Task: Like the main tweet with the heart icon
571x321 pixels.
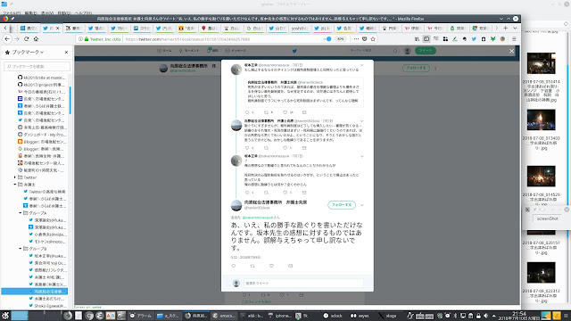Action: click(271, 266)
